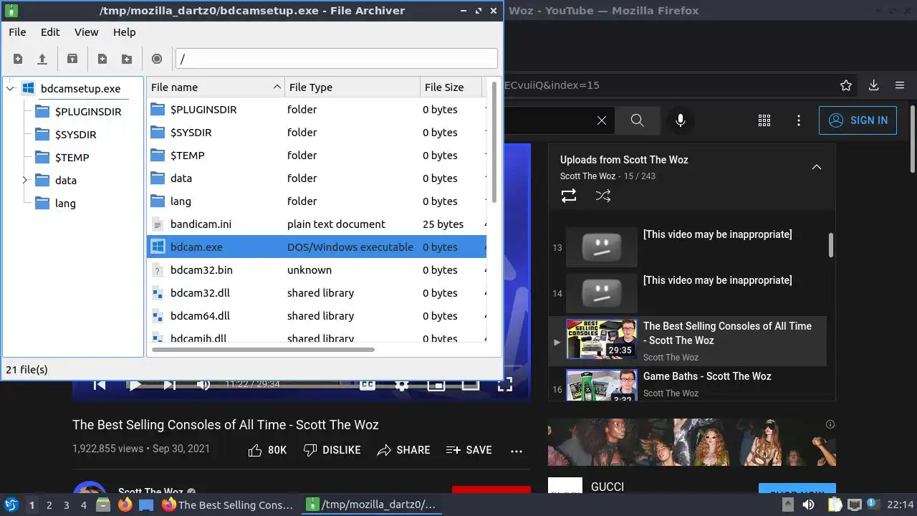Toggle fullscreen on the video player
Screen dimensions: 917x516
[505, 385]
